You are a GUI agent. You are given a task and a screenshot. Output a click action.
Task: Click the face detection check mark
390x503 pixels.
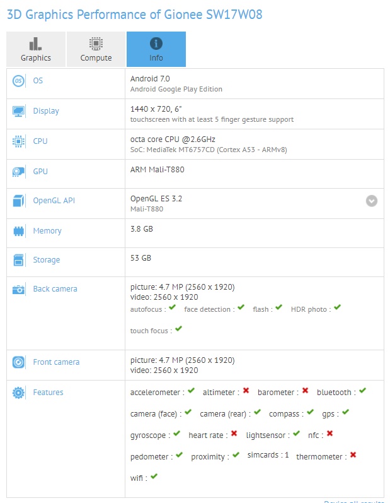[241, 307]
